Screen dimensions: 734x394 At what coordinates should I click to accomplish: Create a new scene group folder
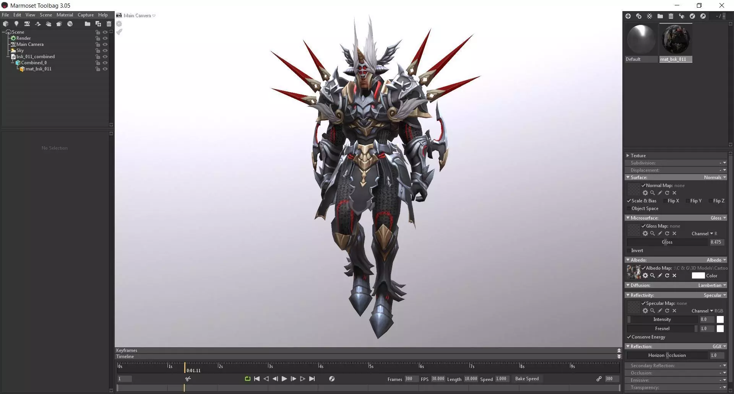coord(88,24)
